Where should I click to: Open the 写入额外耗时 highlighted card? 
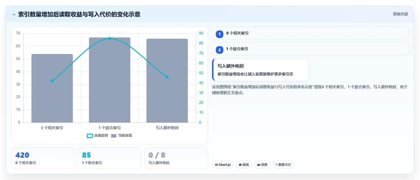coord(261,70)
